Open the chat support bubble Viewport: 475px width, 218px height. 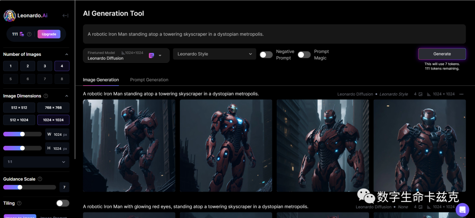click(x=462, y=210)
